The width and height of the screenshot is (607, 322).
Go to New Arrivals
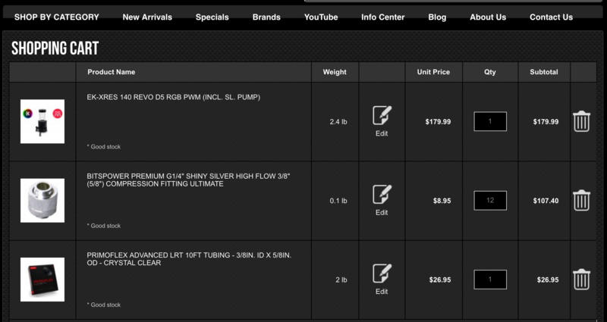click(x=147, y=17)
